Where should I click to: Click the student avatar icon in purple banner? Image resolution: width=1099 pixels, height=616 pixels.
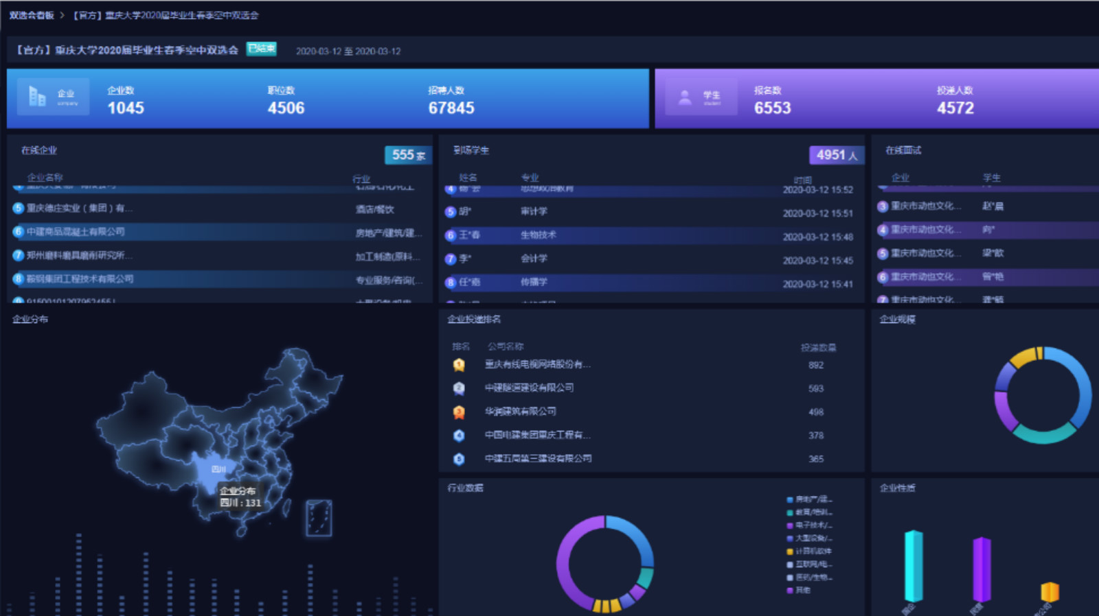[x=685, y=97]
